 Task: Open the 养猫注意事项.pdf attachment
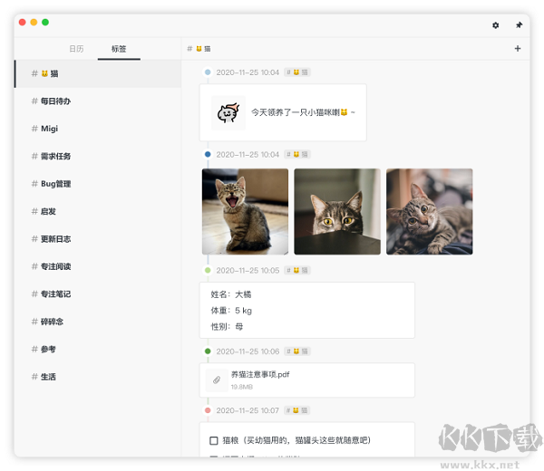pos(260,374)
